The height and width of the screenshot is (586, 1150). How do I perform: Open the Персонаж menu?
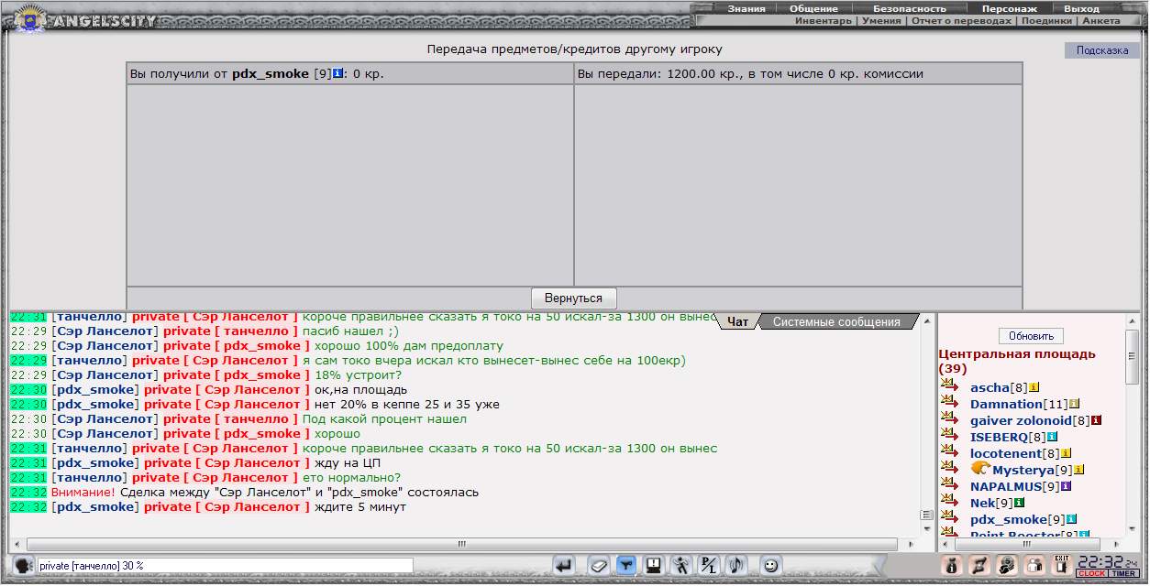click(1009, 8)
